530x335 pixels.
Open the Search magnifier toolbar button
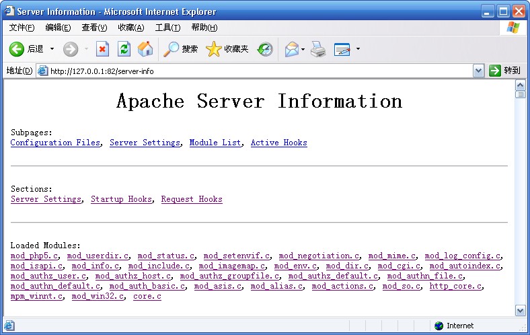tap(180, 49)
